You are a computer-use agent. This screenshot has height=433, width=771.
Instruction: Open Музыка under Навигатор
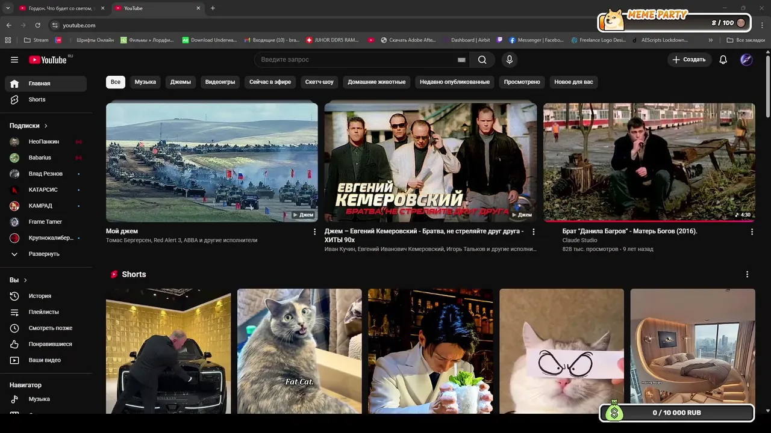point(46,399)
